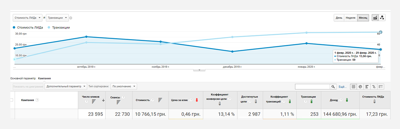
Task: Open help icon next to Сеансы
Action: point(124,97)
